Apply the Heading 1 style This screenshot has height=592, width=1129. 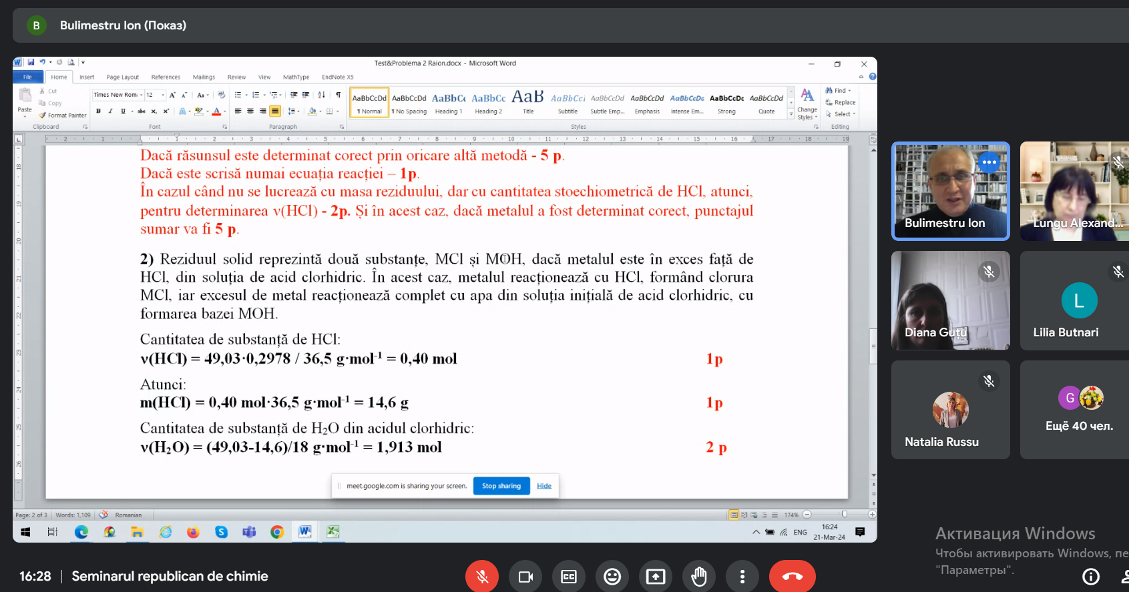[x=449, y=103]
